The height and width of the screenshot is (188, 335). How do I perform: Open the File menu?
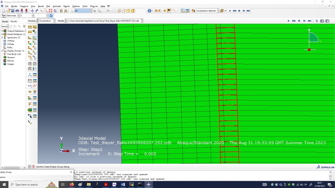click(x=7, y=6)
